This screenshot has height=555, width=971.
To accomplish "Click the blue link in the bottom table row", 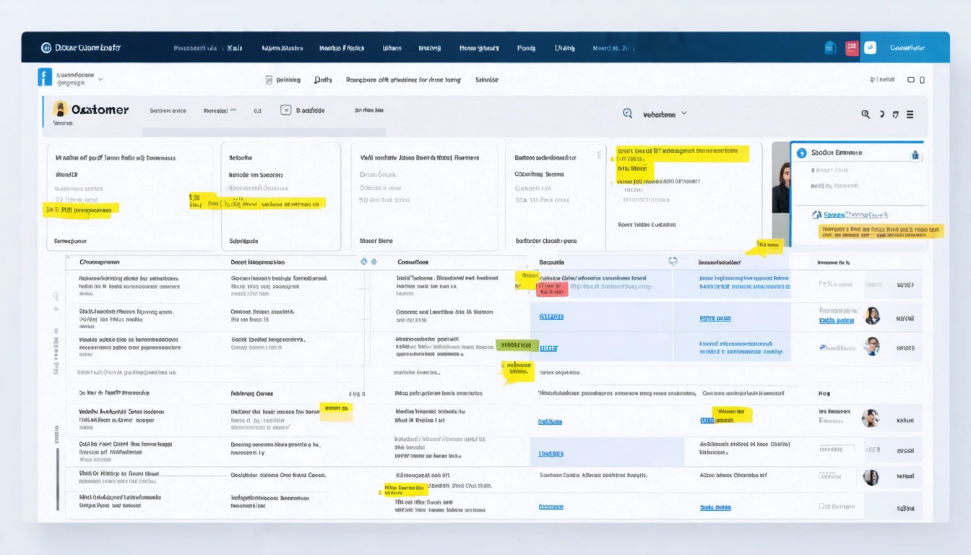I will 551,507.
